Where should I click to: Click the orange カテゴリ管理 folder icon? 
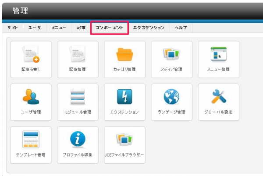tap(124, 54)
